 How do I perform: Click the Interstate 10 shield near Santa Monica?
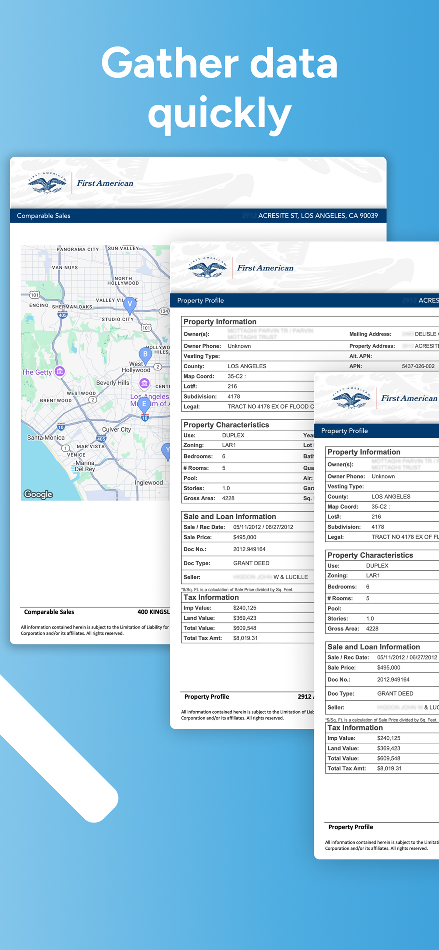[61, 427]
